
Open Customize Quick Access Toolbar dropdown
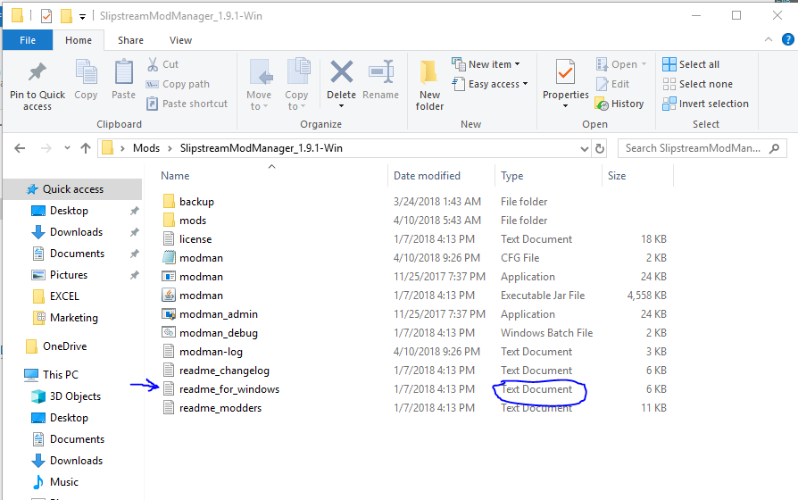[82, 17]
